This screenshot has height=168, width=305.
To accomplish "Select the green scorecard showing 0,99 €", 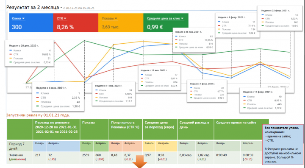I will [166, 22].
